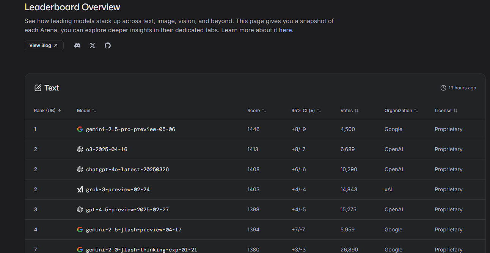Sort by Score column header
Screen dimensions: 490x253
257,111
